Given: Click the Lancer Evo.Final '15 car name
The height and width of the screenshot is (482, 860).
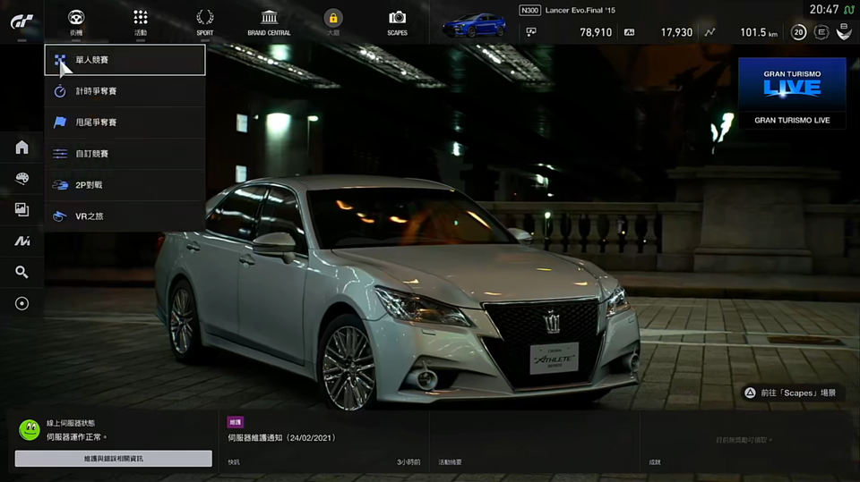Looking at the screenshot, I should point(580,10).
